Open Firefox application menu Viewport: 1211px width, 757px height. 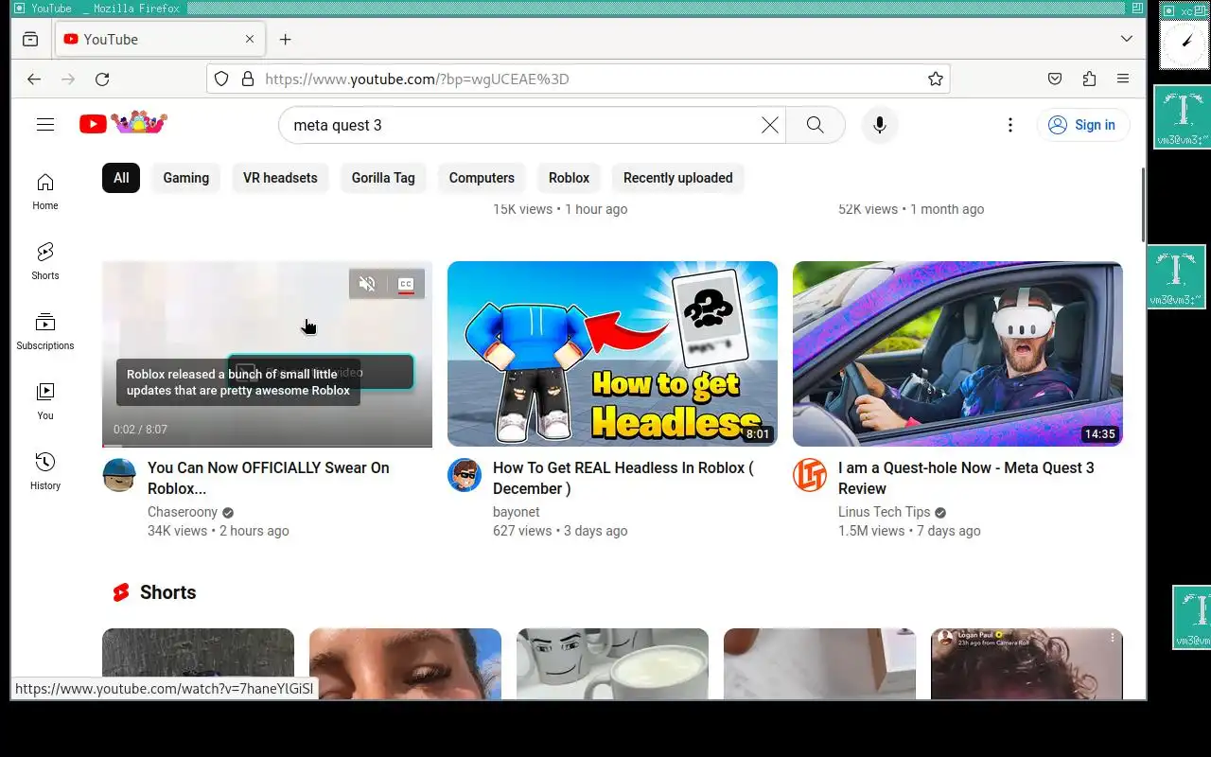(1123, 79)
